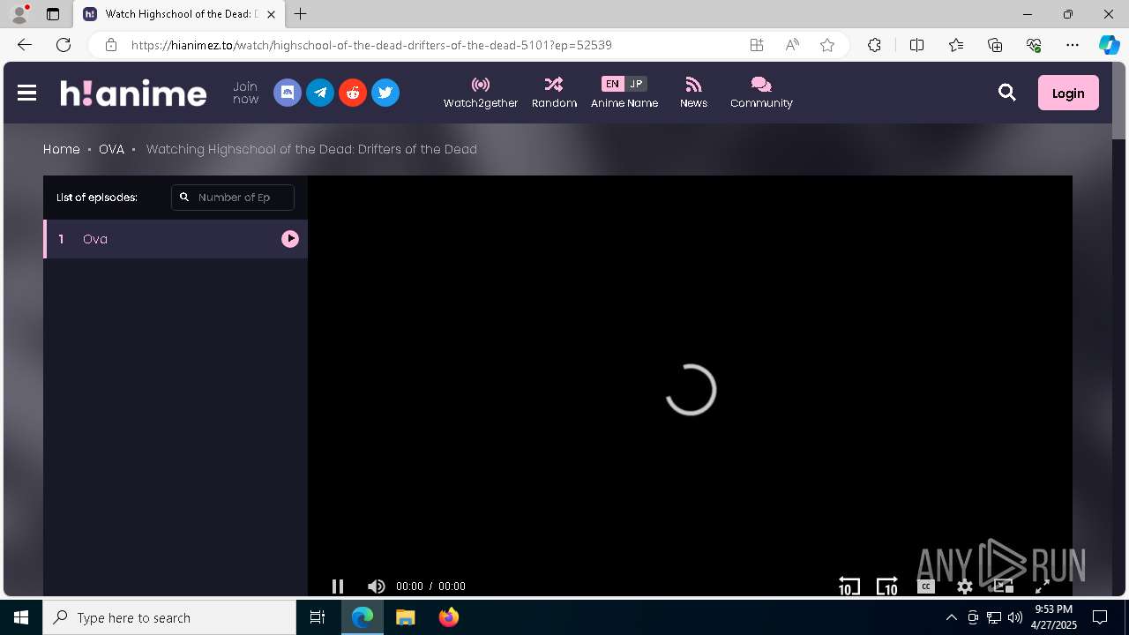Click the site search magnifier icon

click(1007, 93)
